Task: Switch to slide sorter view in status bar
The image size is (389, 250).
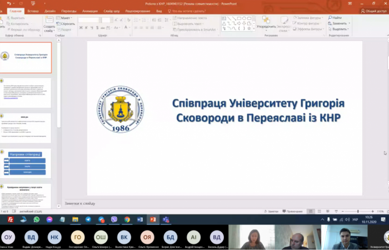Action: click(320, 211)
